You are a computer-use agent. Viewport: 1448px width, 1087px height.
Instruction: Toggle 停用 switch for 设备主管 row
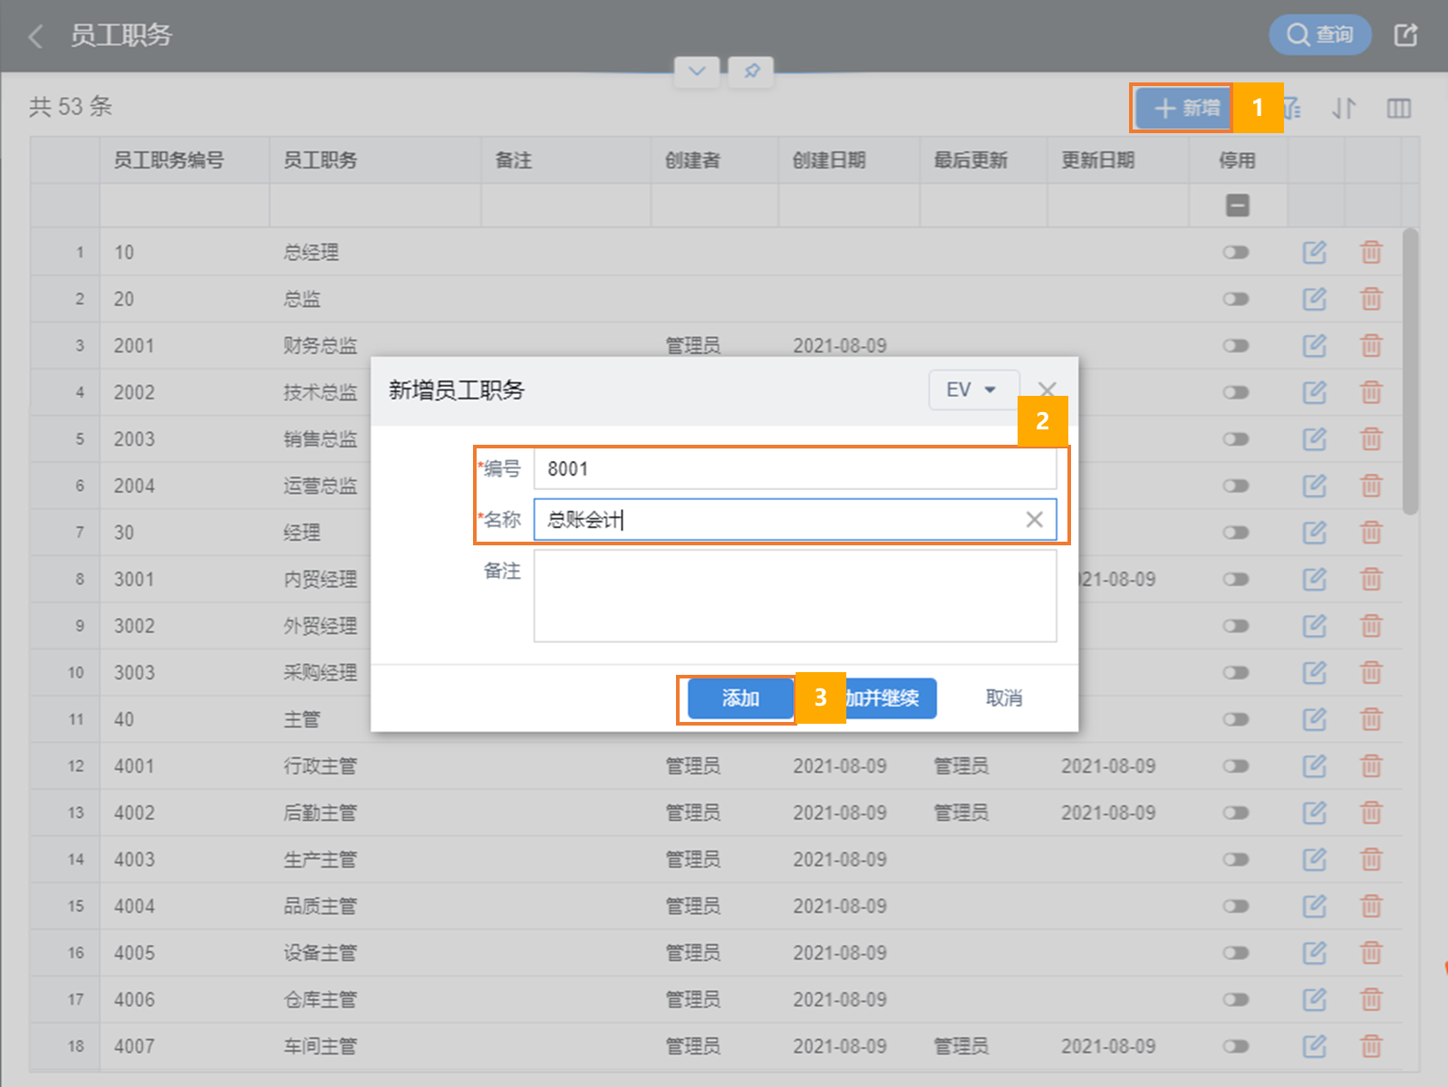[x=1236, y=953]
